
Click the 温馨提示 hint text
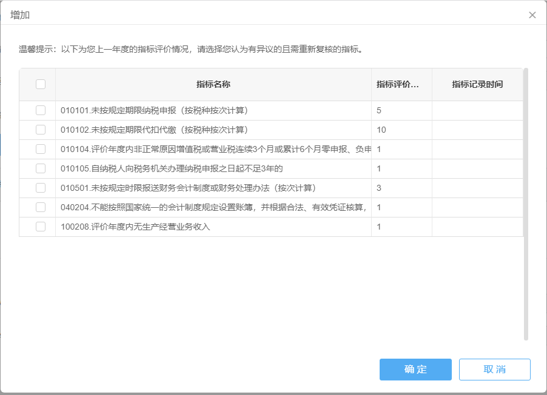coord(191,49)
